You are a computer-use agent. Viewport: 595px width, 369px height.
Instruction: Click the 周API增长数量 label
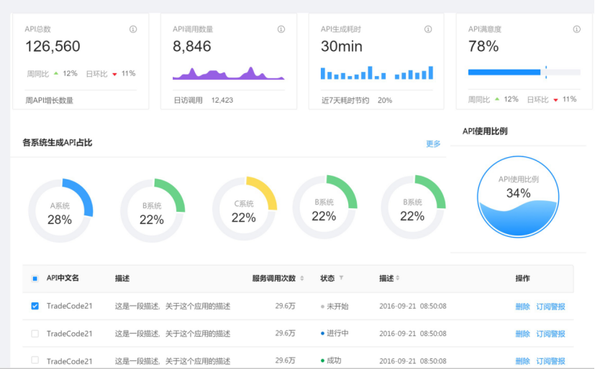click(50, 101)
